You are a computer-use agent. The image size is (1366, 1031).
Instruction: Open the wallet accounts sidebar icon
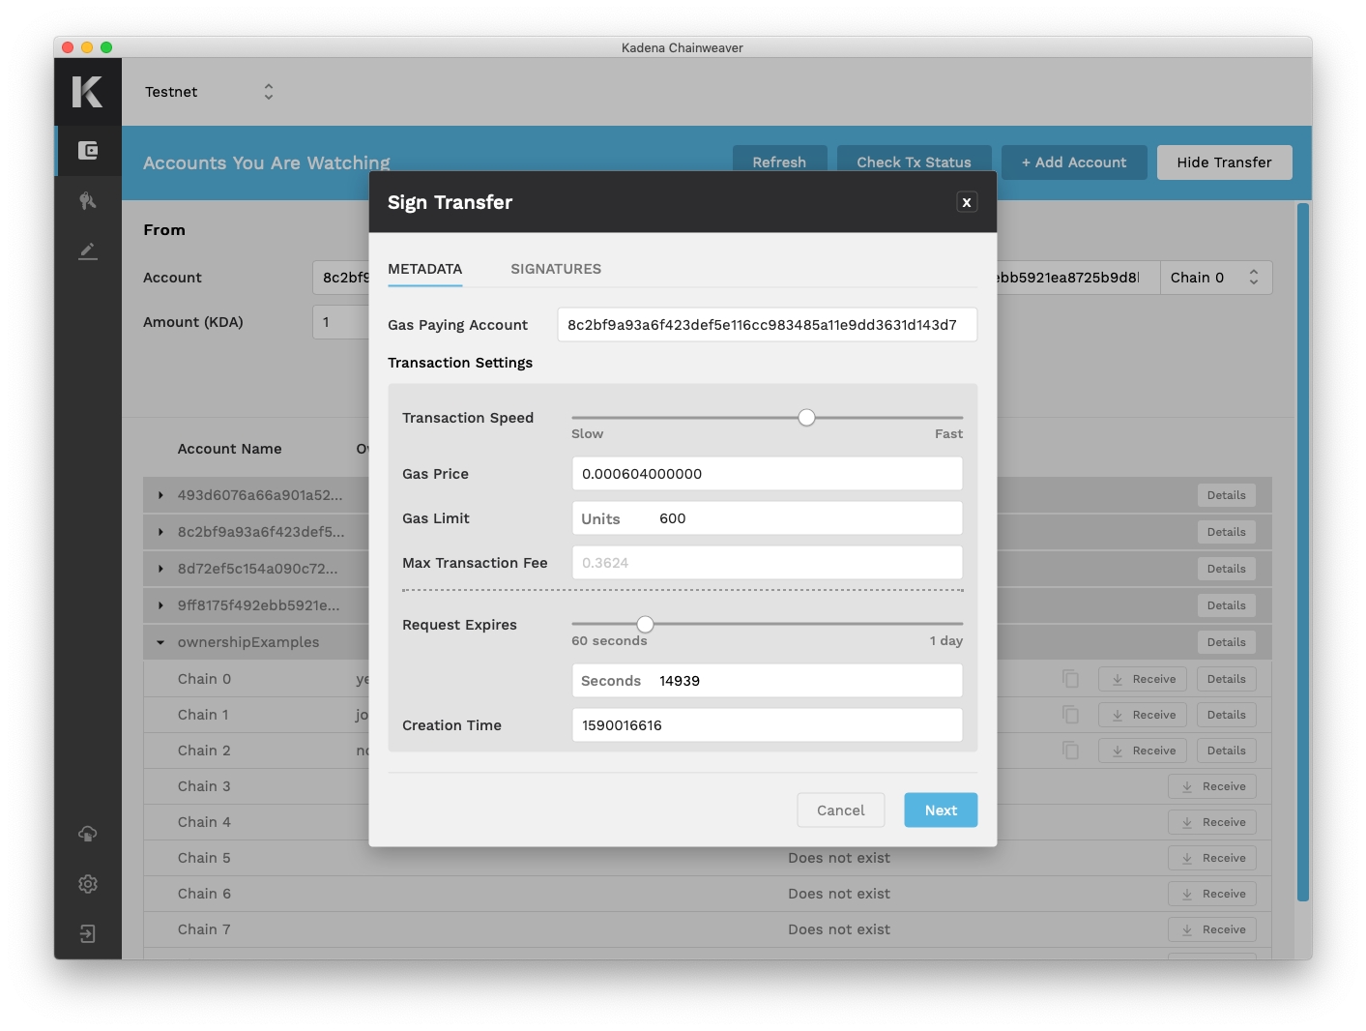pos(88,151)
